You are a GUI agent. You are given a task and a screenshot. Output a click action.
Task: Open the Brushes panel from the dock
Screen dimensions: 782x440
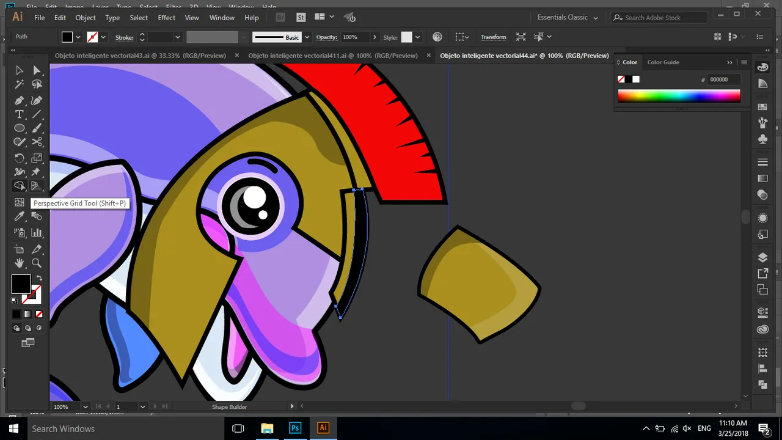[x=762, y=123]
